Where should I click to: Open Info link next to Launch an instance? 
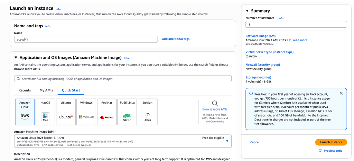[58, 9]
